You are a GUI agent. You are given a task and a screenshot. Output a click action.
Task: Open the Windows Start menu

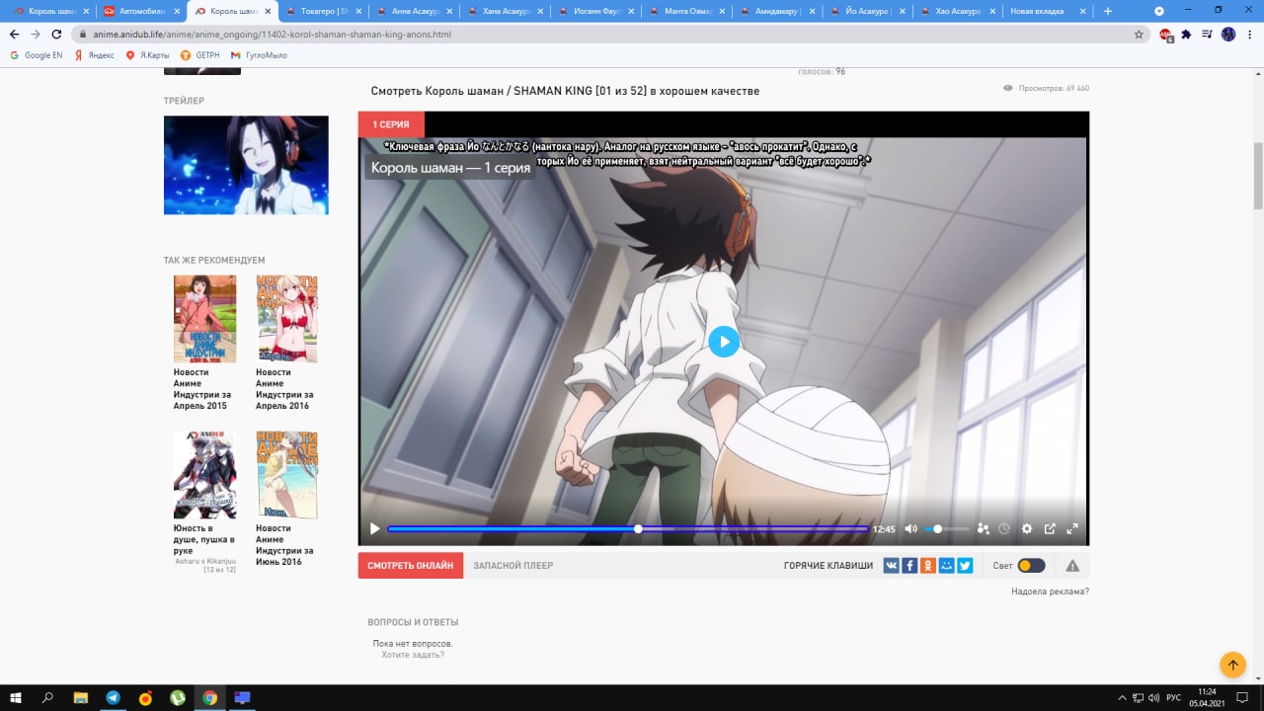(16, 697)
